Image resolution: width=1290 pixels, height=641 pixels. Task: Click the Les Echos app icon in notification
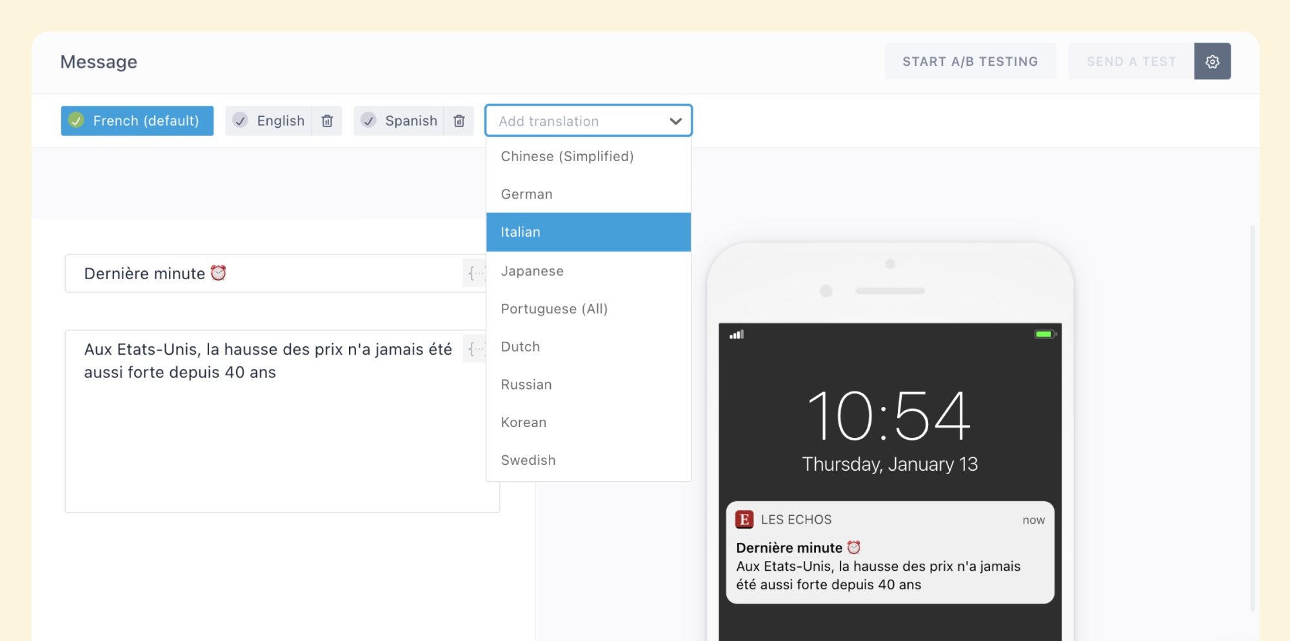[744, 519]
